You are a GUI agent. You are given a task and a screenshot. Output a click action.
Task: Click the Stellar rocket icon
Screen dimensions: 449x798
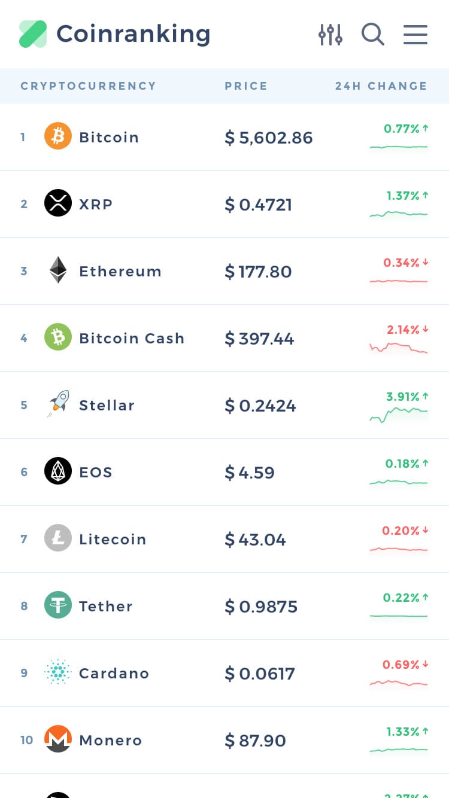click(x=58, y=404)
